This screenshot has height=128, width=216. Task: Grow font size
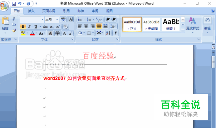pyautogui.click(x=64, y=33)
